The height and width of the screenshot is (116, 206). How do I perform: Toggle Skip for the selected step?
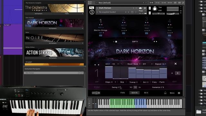pos(122,82)
